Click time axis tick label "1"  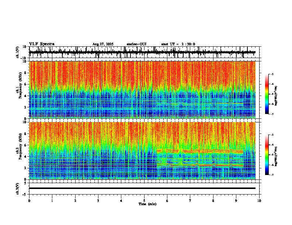[52, 201]
